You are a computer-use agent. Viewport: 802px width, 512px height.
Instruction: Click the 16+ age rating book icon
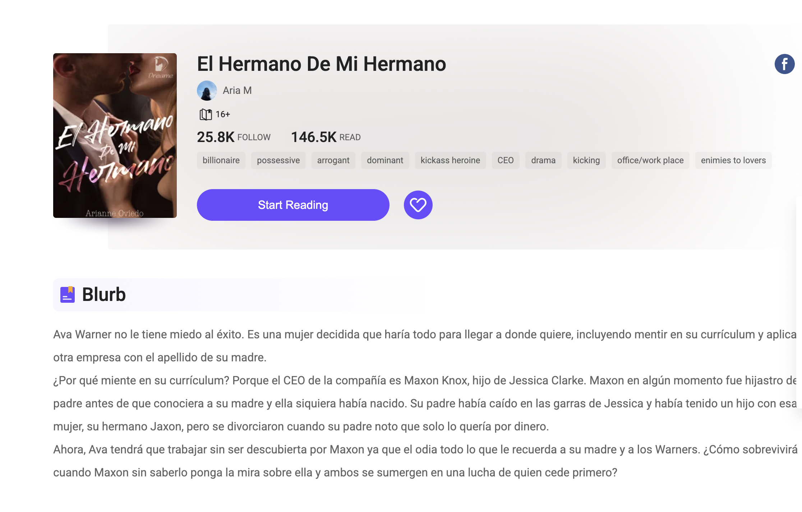pyautogui.click(x=206, y=114)
